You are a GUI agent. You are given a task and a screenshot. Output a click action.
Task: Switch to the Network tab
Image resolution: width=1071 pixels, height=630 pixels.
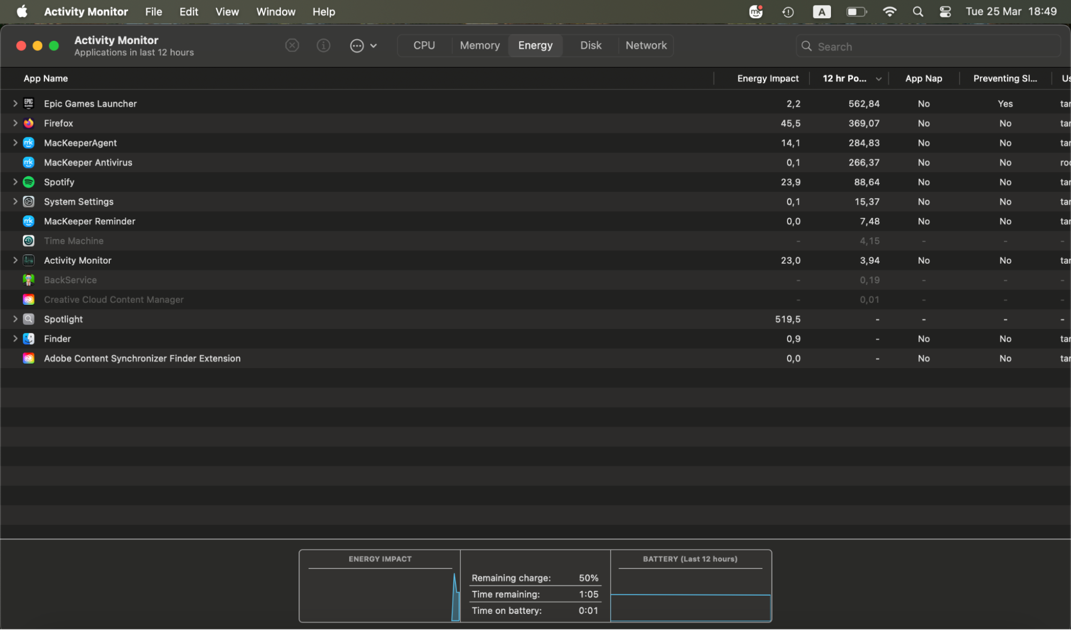coord(646,46)
